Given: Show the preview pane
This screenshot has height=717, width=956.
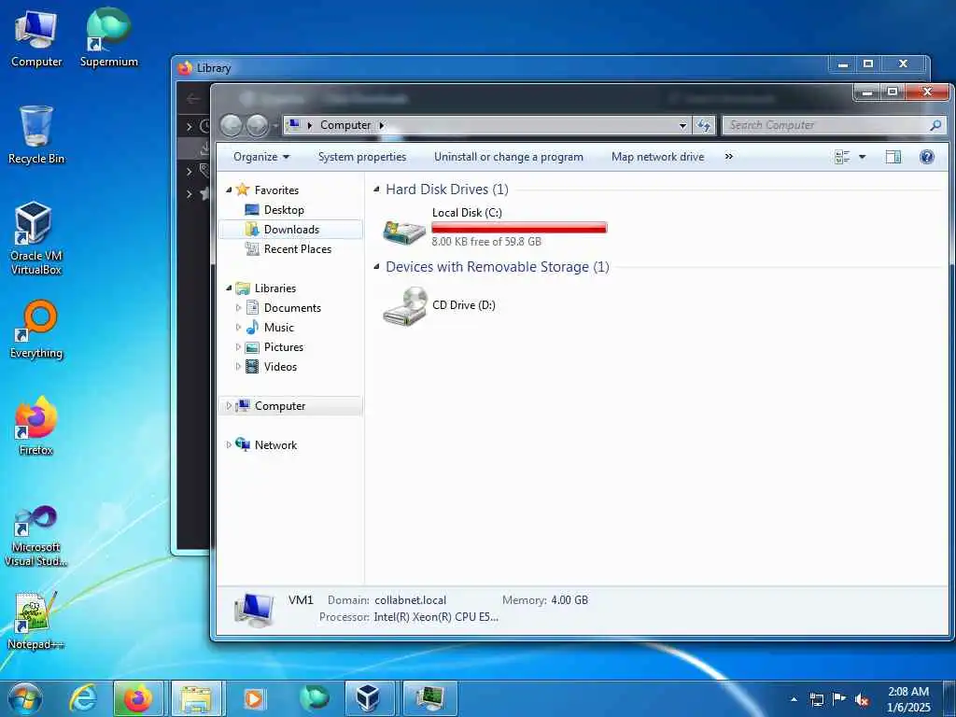Looking at the screenshot, I should [x=893, y=157].
